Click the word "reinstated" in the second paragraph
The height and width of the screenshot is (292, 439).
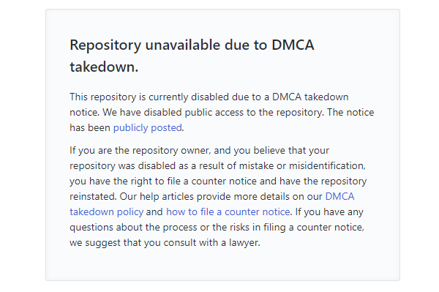coord(92,197)
